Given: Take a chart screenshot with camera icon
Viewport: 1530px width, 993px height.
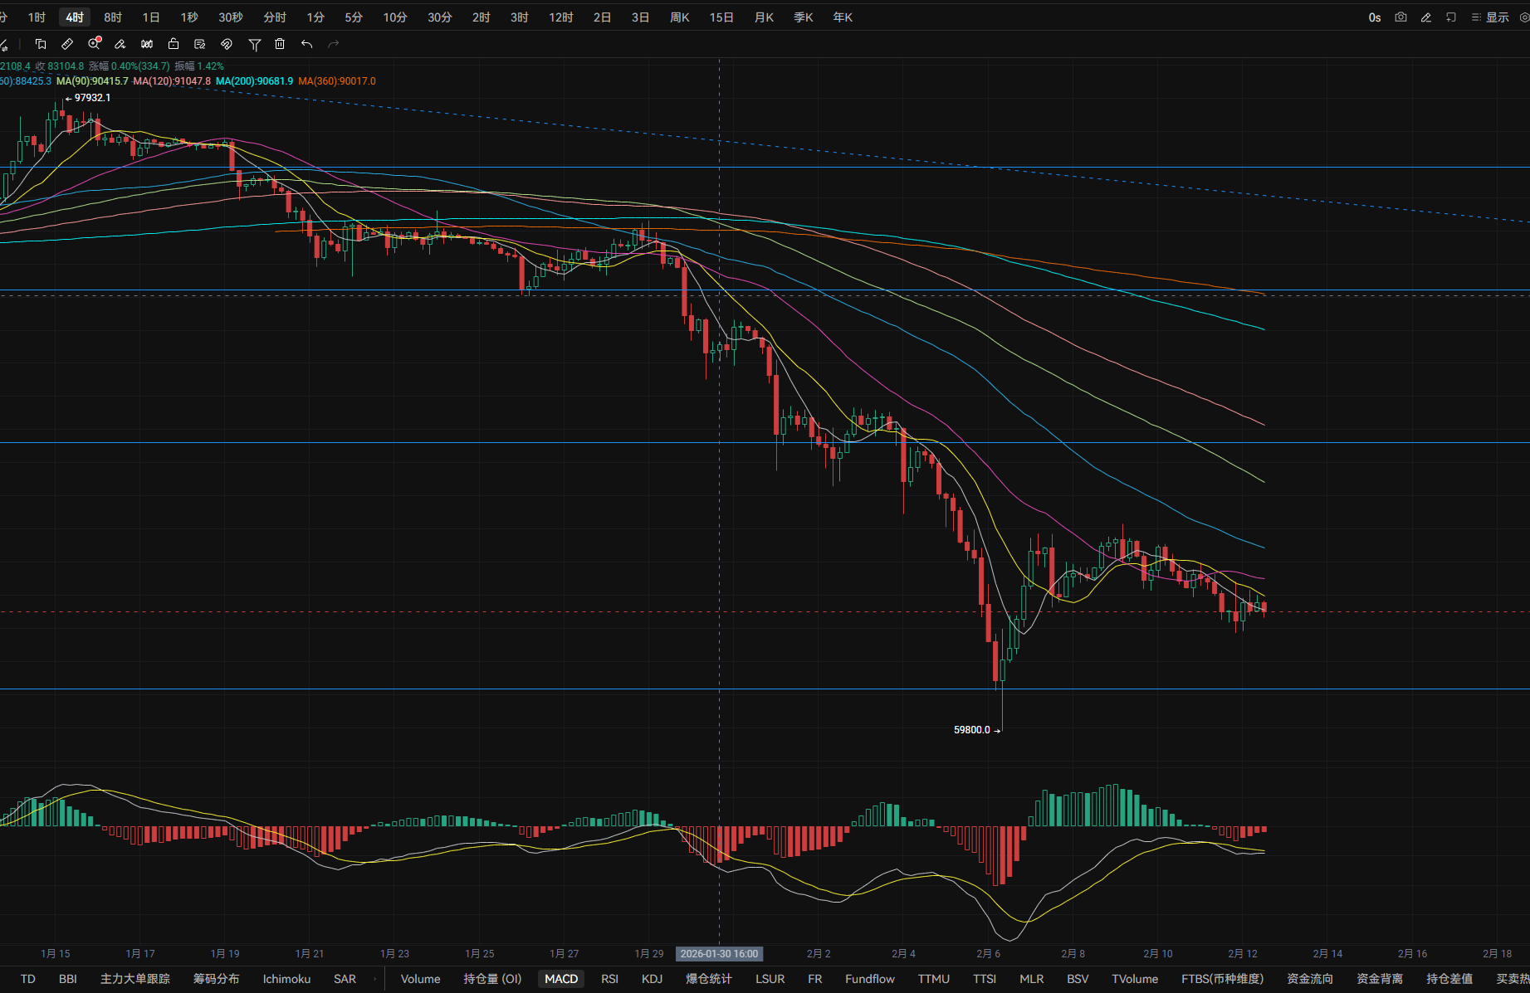Looking at the screenshot, I should pyautogui.click(x=1400, y=17).
